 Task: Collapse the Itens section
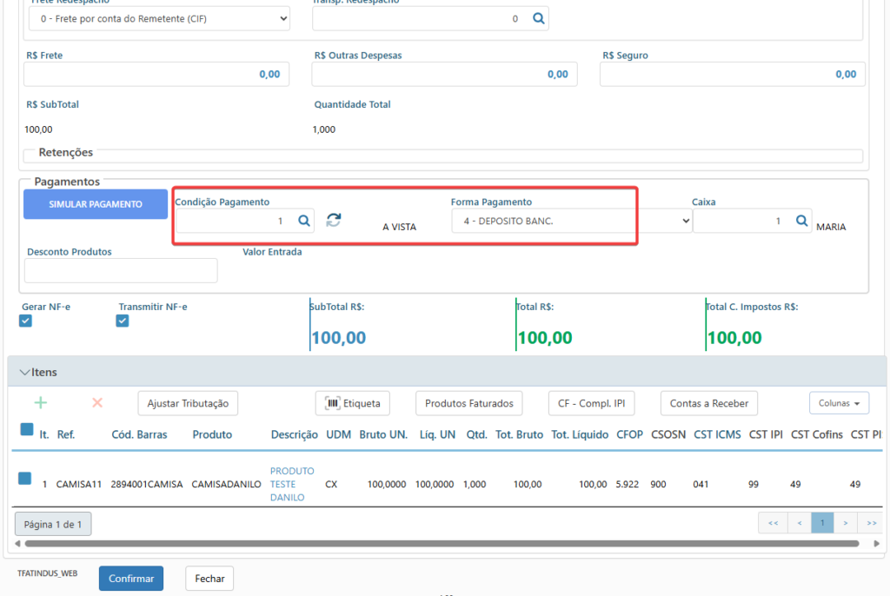[x=24, y=373]
